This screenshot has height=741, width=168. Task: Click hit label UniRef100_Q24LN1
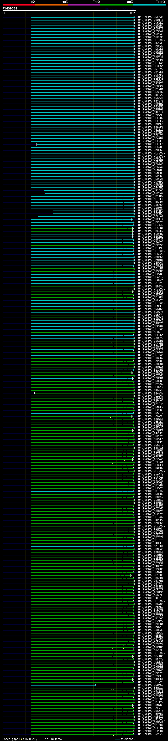click(x=150, y=228)
